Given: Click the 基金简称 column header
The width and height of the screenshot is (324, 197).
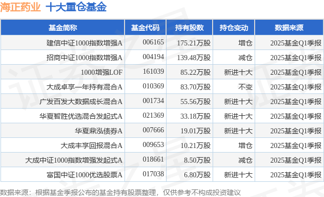Looking at the screenshot, I should [x=63, y=27].
